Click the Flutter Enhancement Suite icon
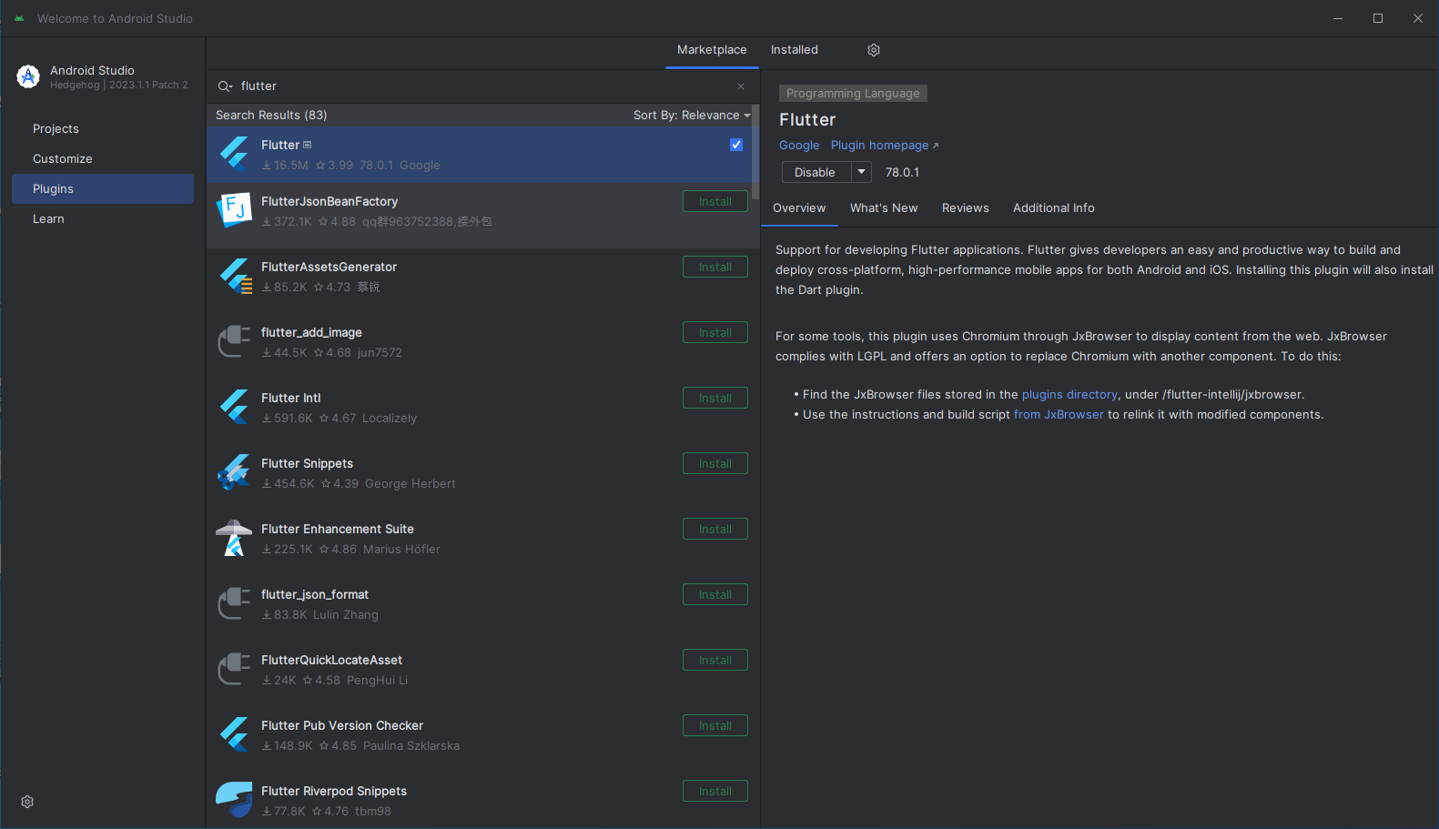 (x=234, y=538)
